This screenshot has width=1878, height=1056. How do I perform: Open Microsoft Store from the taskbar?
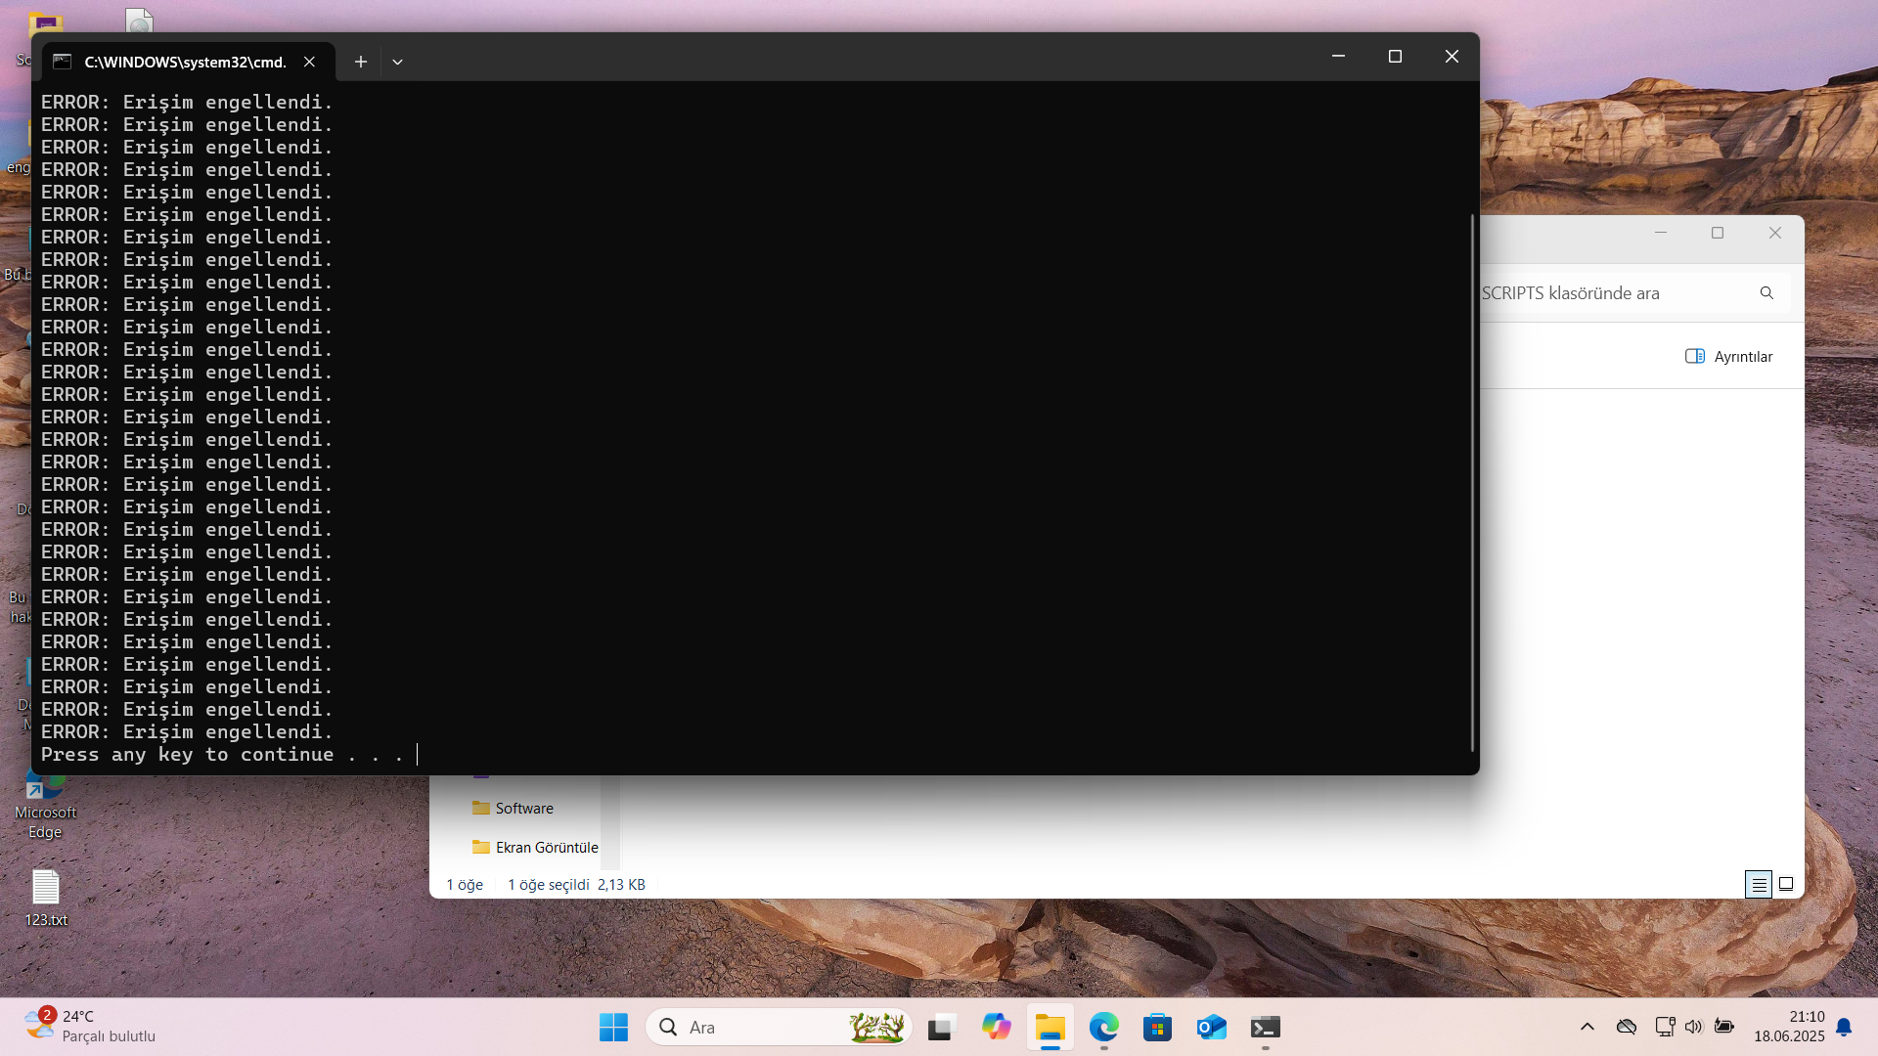coord(1158,1028)
